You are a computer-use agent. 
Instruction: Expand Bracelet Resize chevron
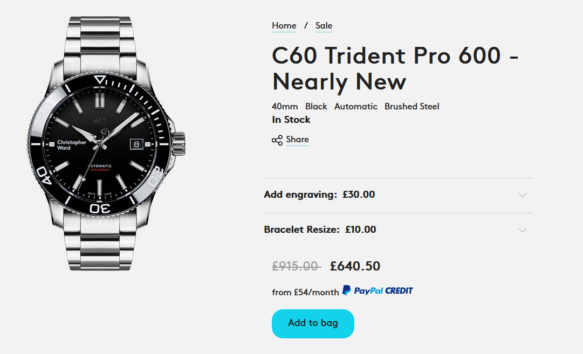click(x=522, y=230)
